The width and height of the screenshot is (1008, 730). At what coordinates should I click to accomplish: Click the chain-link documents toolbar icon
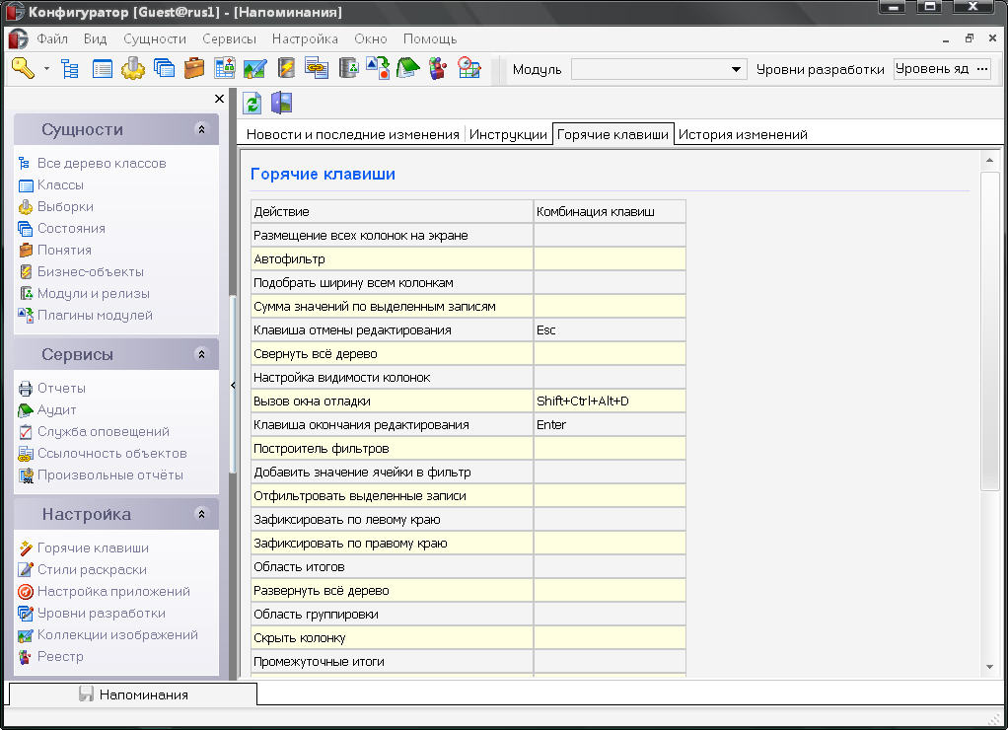(317, 68)
